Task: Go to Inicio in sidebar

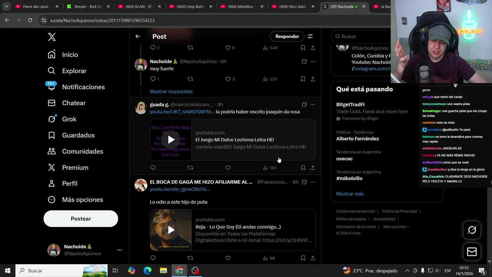Action: point(63,55)
